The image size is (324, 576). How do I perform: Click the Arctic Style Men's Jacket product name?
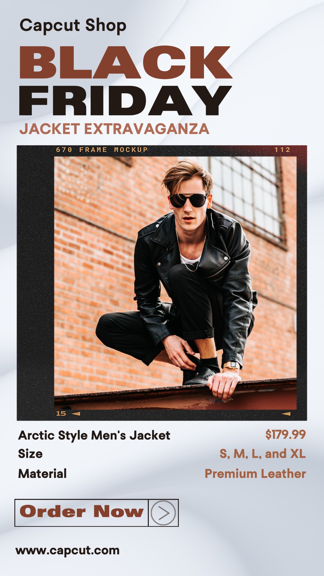pyautogui.click(x=94, y=435)
